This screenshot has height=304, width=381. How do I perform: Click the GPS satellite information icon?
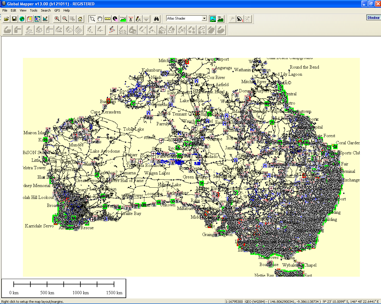[240, 19]
